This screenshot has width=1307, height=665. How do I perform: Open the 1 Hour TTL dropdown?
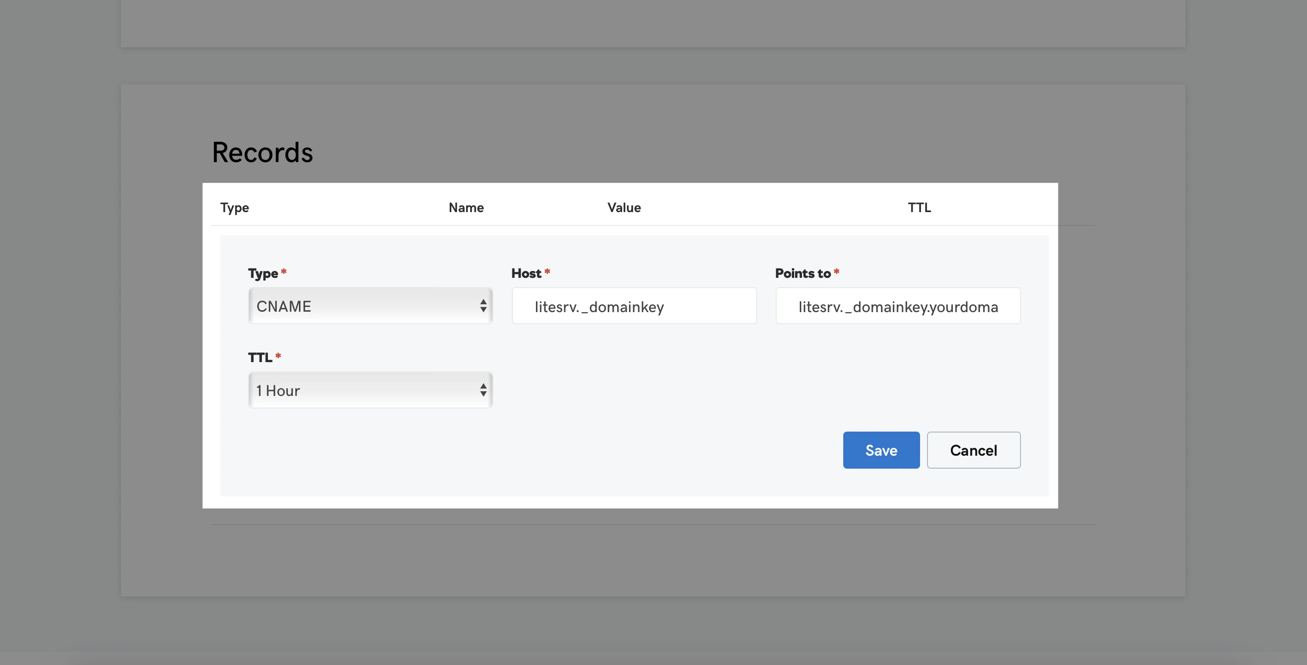[369, 390]
